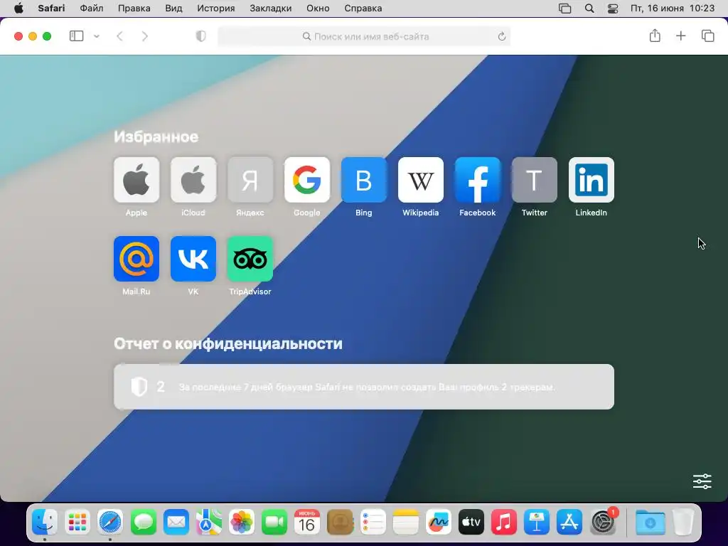
Task: Open Finder from the Dock
Action: (x=45, y=523)
